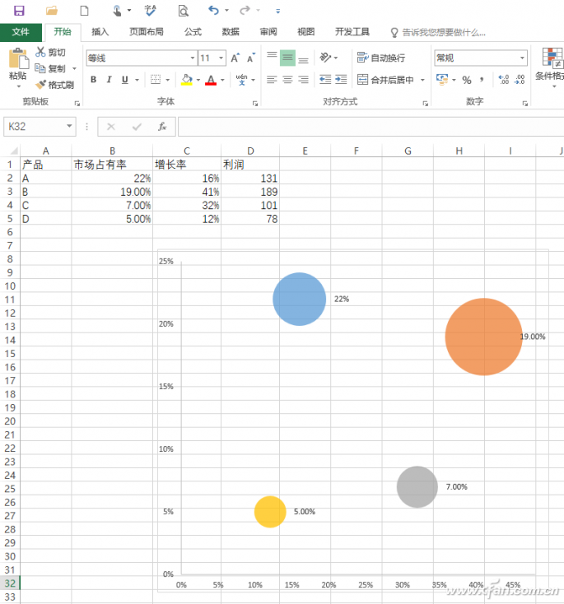
Task: Redo the last action
Action: (x=245, y=11)
